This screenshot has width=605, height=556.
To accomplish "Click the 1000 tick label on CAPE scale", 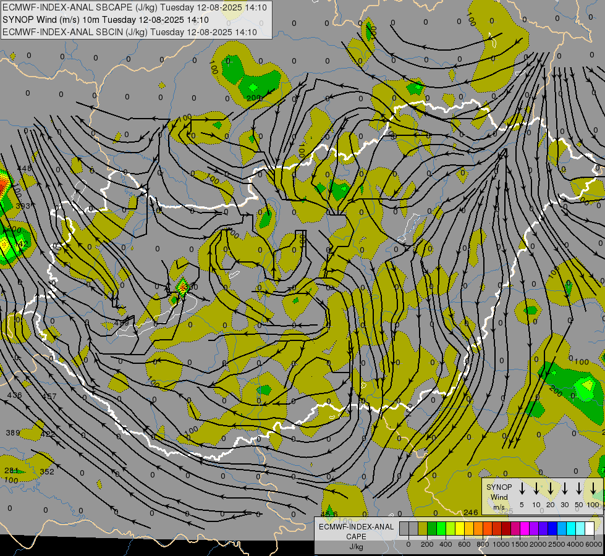I will (501, 544).
